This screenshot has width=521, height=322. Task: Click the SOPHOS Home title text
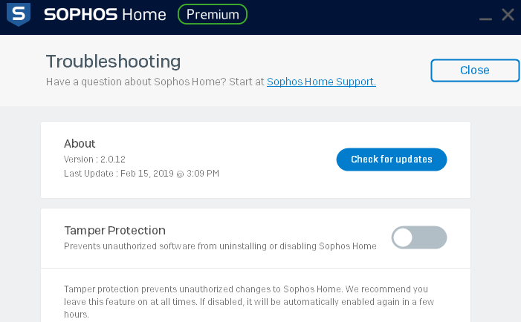point(105,14)
